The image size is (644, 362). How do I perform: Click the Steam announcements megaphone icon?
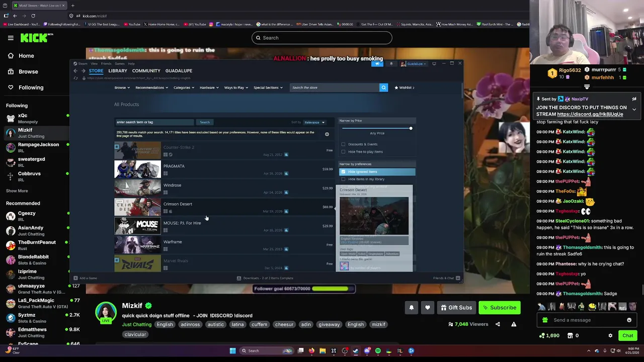(x=377, y=64)
